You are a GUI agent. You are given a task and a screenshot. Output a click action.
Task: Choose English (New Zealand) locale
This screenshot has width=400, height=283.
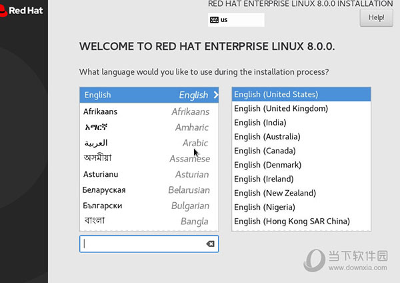coord(301,193)
